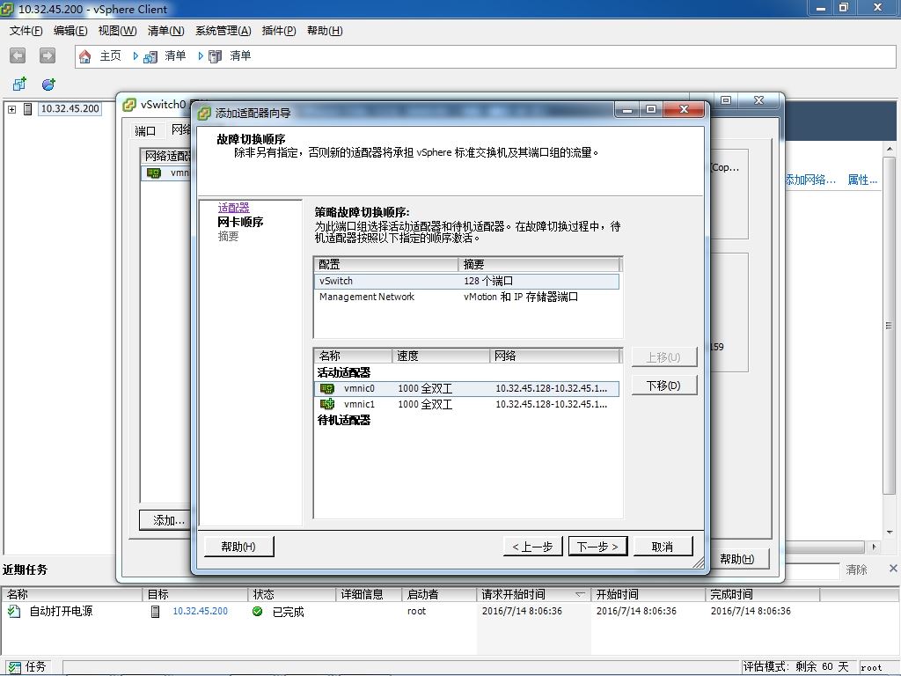The width and height of the screenshot is (901, 676).
Task: Click the vSwitch0 window title icon
Action: pos(129,105)
